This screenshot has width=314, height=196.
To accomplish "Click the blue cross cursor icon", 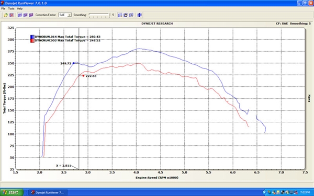I will tap(140, 15).
